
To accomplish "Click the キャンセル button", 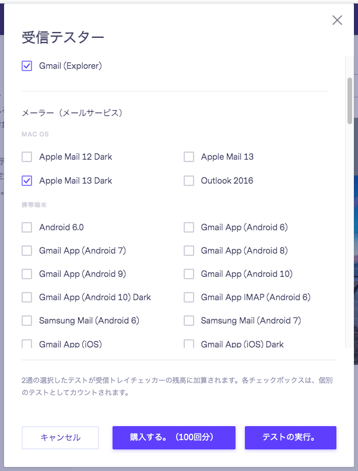I will 60,438.
